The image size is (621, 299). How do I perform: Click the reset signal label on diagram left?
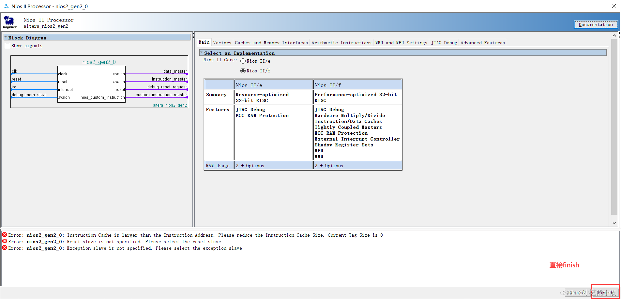(16, 79)
